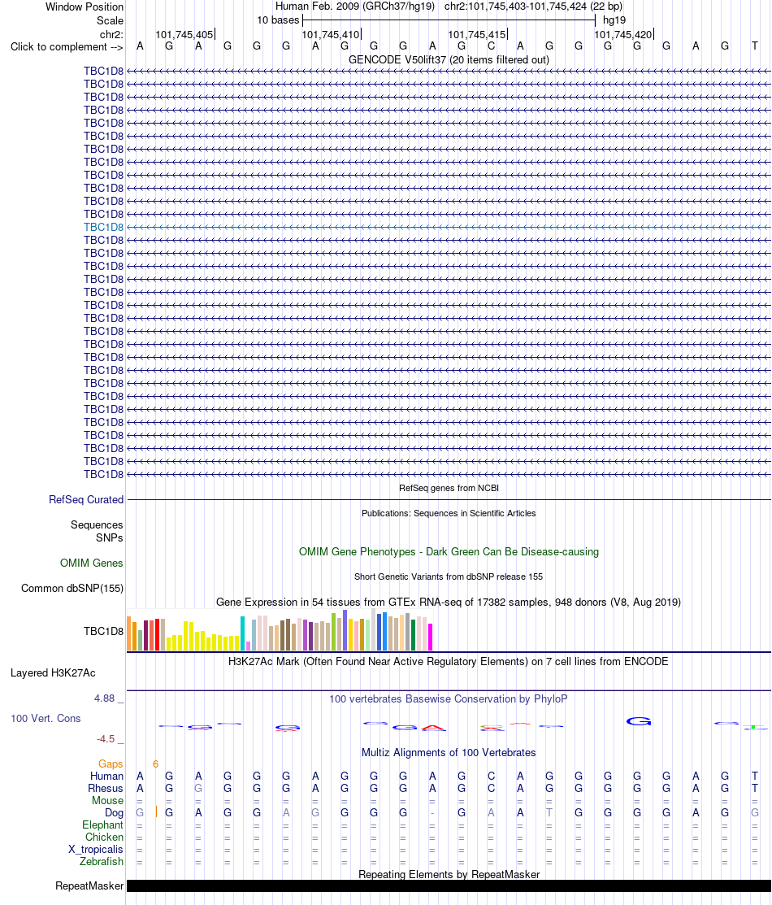
Task: Click the orange insertion bar in the Dog row
Action: (156, 812)
